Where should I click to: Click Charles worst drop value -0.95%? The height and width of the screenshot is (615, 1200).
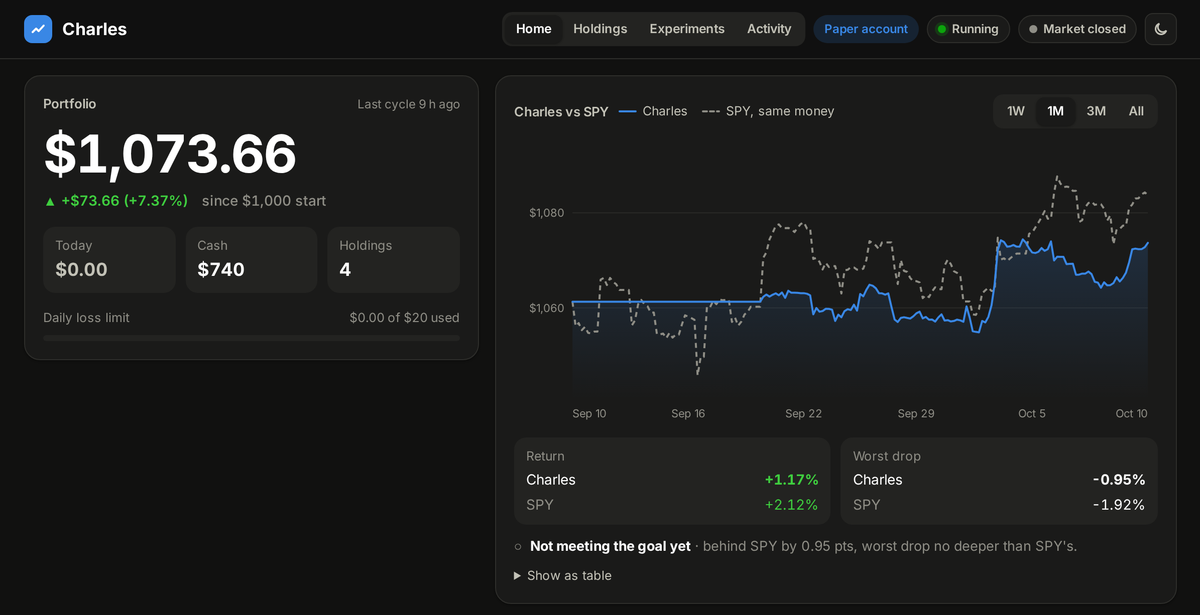pos(1119,480)
